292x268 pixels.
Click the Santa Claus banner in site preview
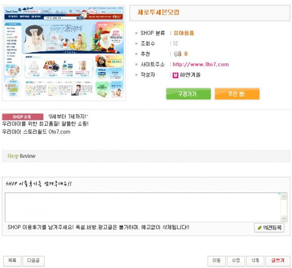(110, 38)
